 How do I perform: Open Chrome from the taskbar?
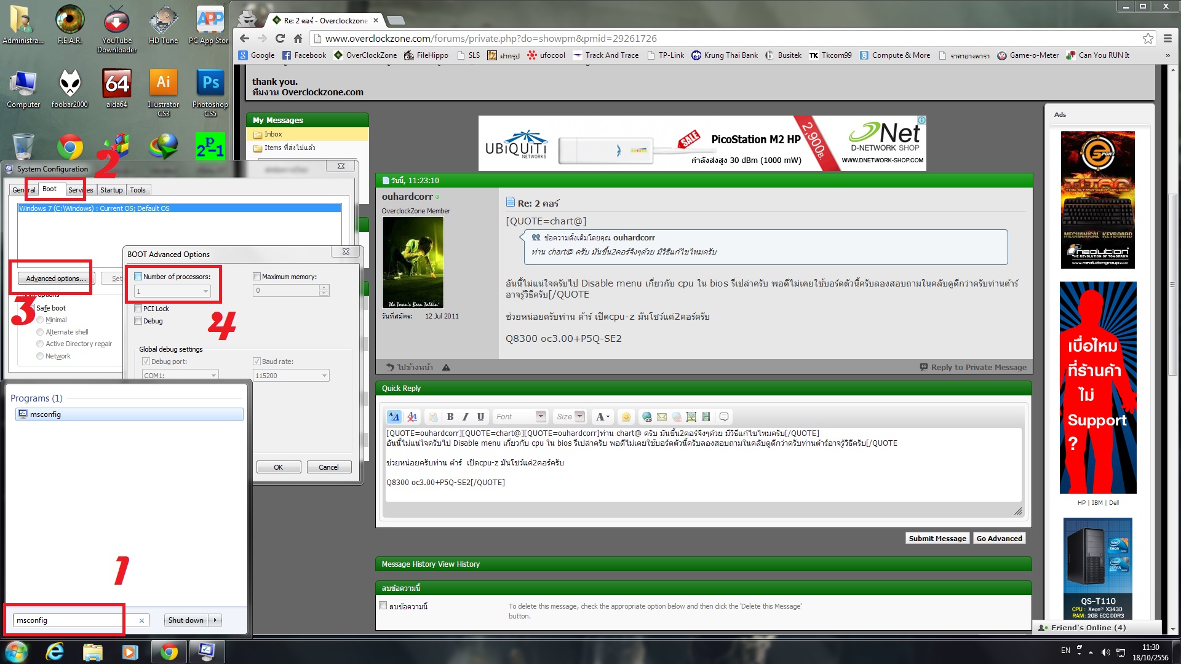pyautogui.click(x=169, y=652)
